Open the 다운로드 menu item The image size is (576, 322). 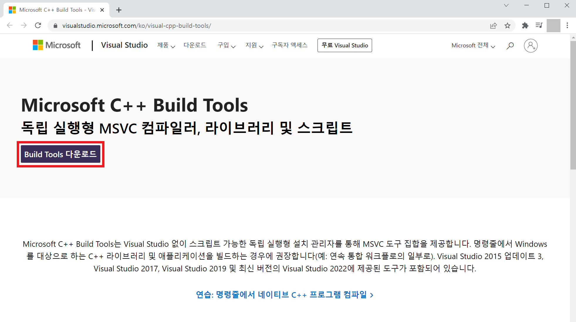195,45
